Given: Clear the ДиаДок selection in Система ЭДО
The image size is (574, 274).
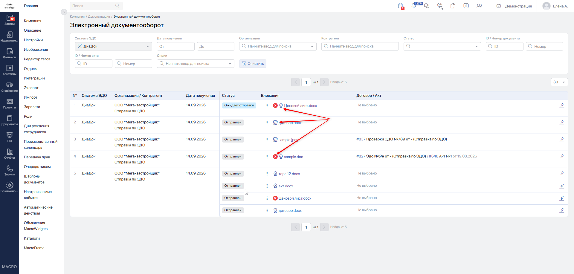Looking at the screenshot, I should [80, 46].
